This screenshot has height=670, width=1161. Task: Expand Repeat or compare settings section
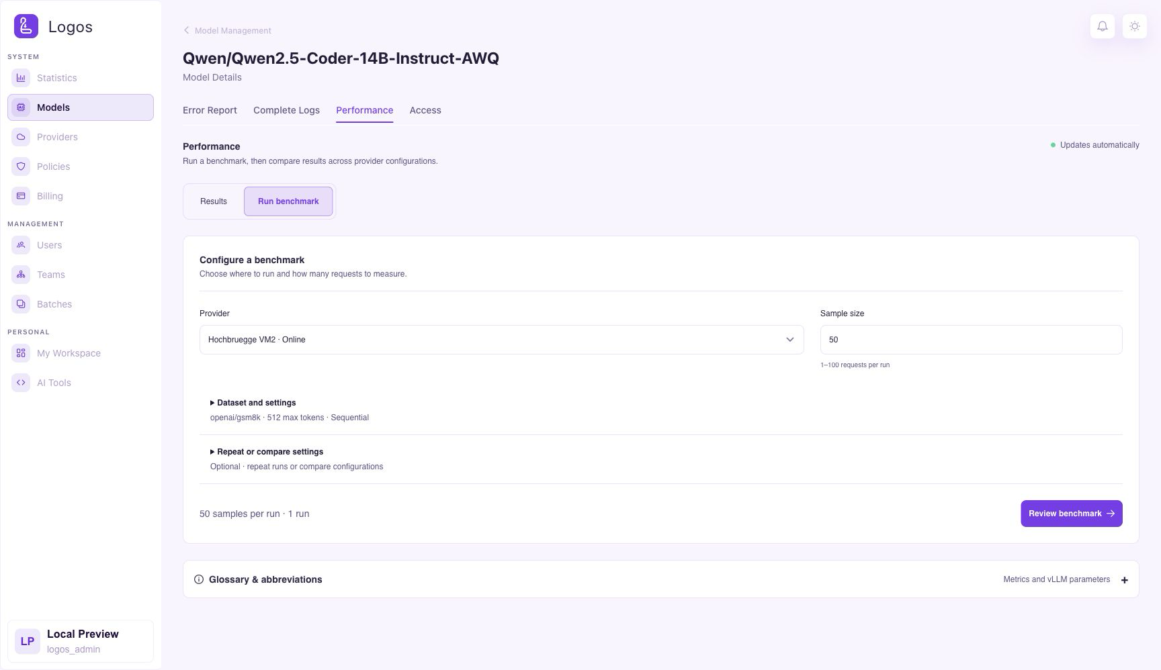tap(267, 452)
